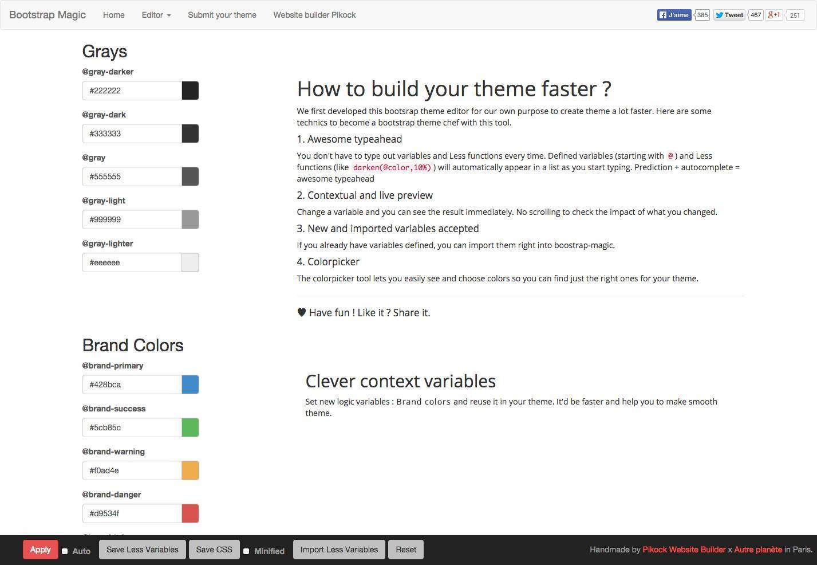Image resolution: width=817 pixels, height=565 pixels.
Task: Click the @brand-success input with #5cb85c
Action: tap(132, 427)
